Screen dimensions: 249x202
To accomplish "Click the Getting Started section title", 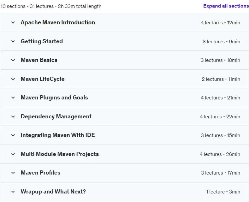I will pos(42,41).
